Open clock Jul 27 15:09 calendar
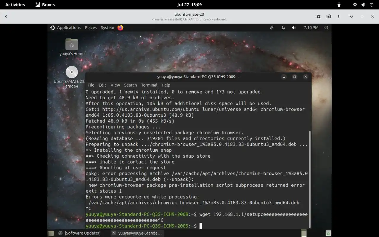Image resolution: width=379 pixels, height=237 pixels. [x=189, y=5]
